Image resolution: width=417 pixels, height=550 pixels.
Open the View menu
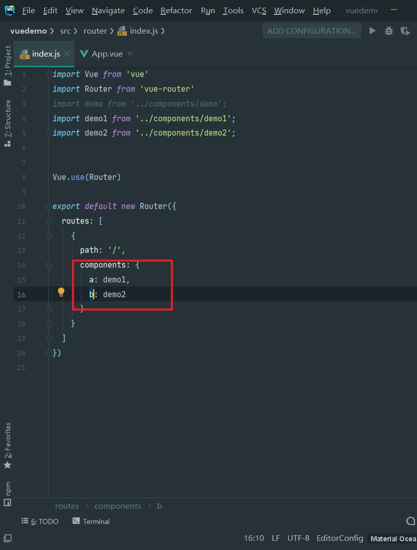tap(74, 11)
